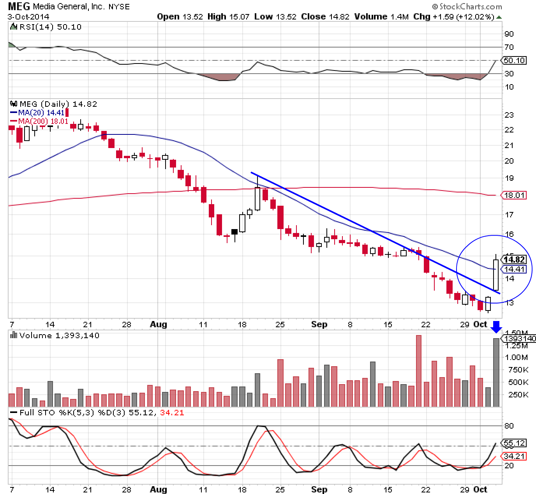The width and height of the screenshot is (536, 494).
Task: Click the Oct label under the price chart
Action: [x=480, y=325]
